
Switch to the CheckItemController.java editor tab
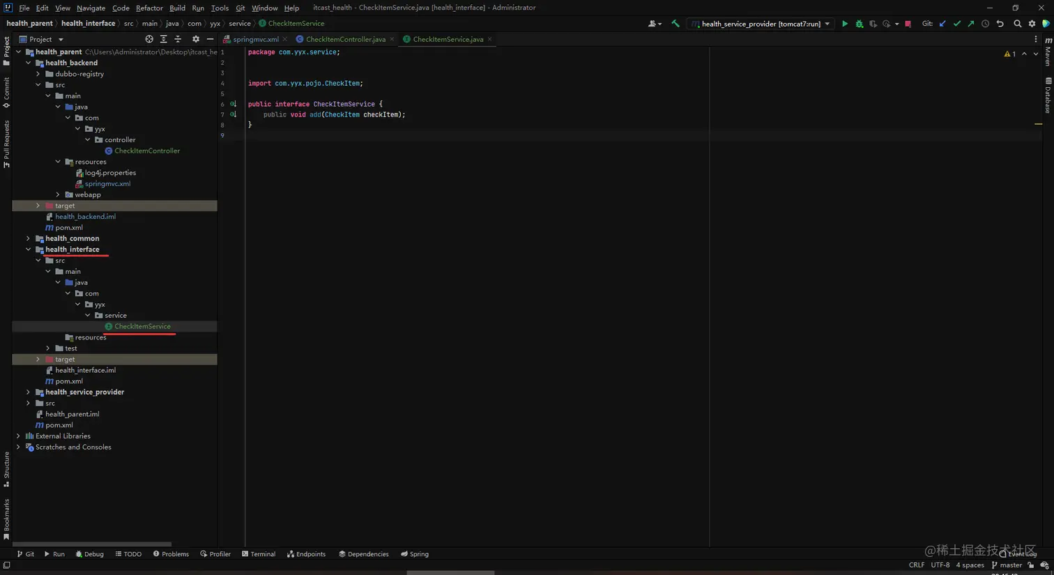[x=345, y=39]
